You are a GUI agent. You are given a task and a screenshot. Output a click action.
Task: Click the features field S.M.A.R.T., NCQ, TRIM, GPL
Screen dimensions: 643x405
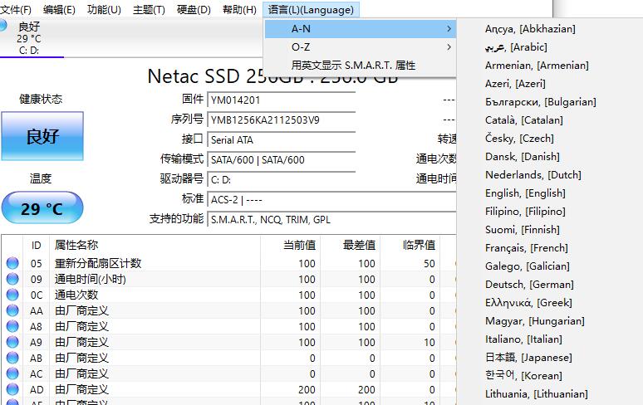(x=331, y=220)
